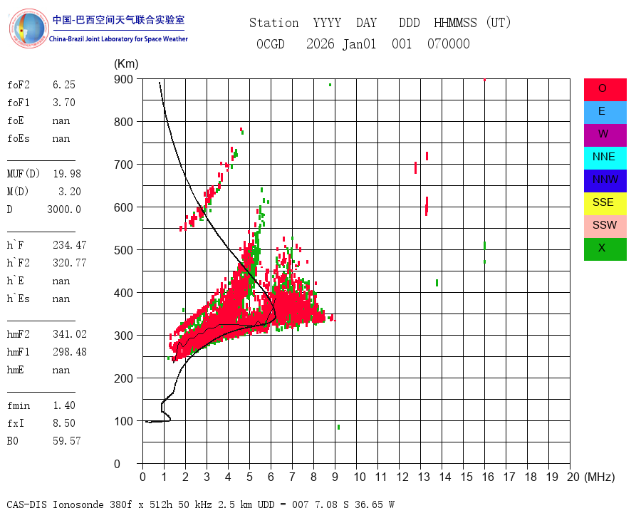Click the day-of-year value 001
641x513 pixels.
(x=402, y=43)
